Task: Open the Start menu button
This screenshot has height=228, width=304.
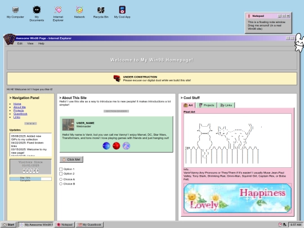Action: tap(8, 225)
